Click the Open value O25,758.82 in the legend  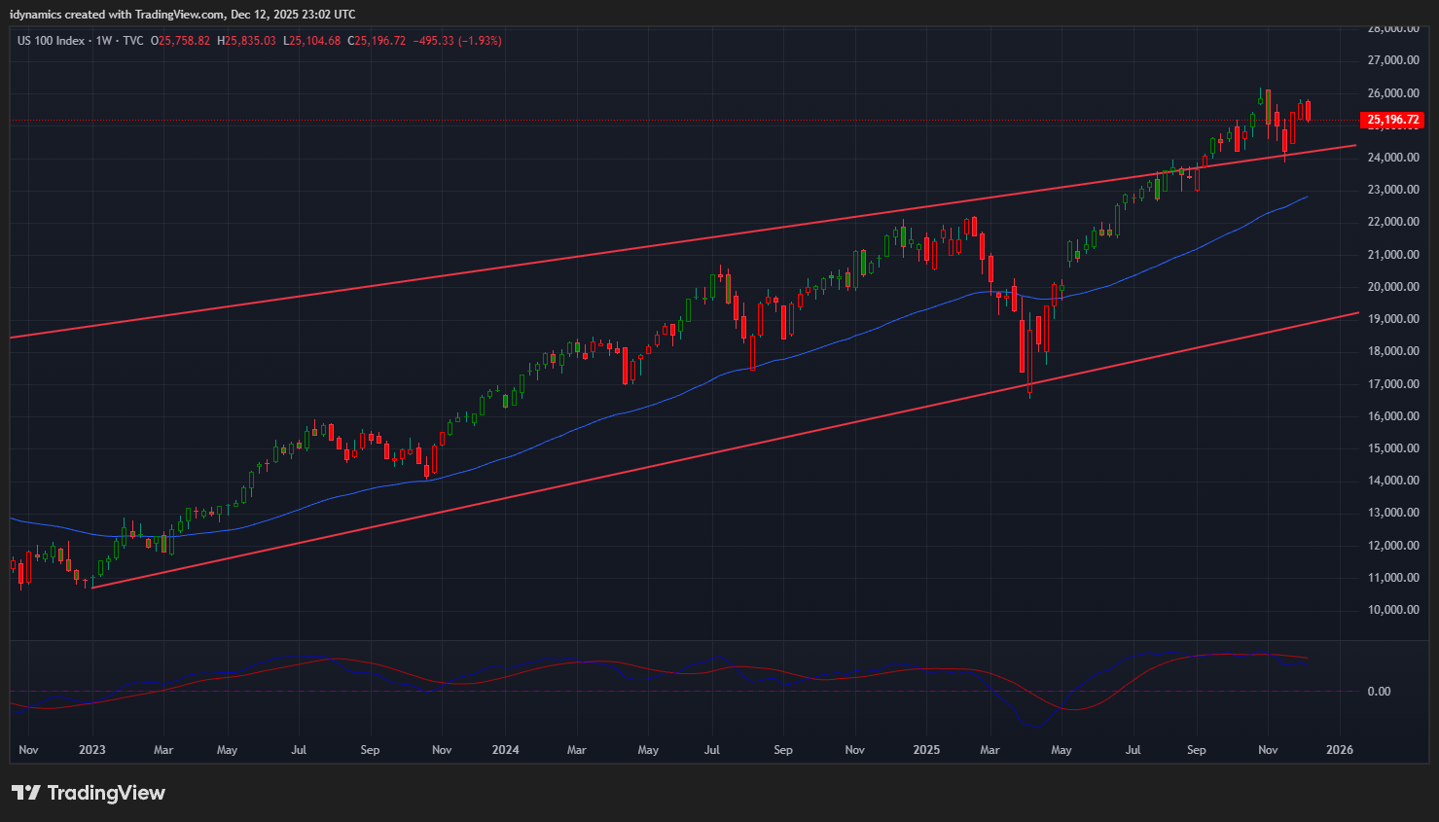click(x=180, y=41)
